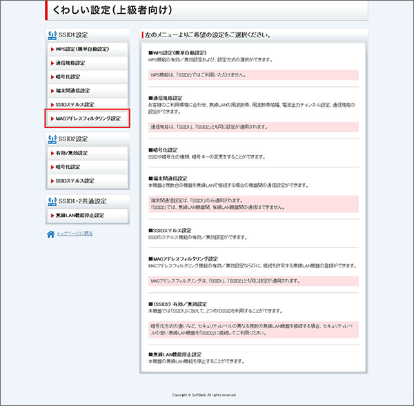Click pink note about 暗号化方式の違い and security level
Screen dimensions: 414x406
[253, 329]
